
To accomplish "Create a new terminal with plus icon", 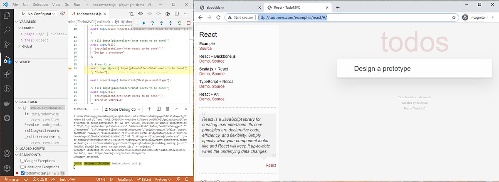I will click(x=148, y=109).
